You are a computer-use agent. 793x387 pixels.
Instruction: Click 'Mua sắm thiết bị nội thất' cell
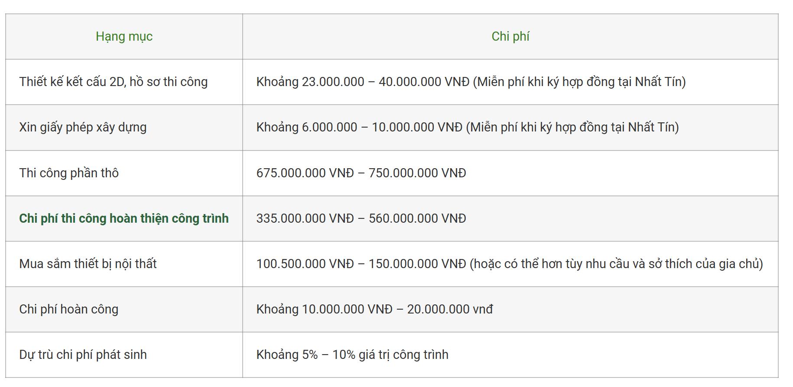pyautogui.click(x=124, y=264)
